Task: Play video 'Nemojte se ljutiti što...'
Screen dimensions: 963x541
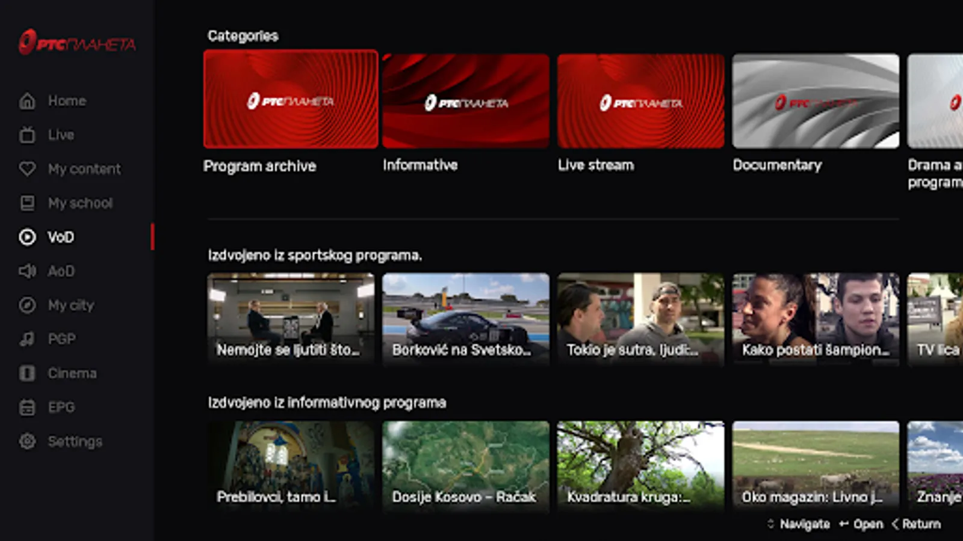Action: click(x=291, y=319)
